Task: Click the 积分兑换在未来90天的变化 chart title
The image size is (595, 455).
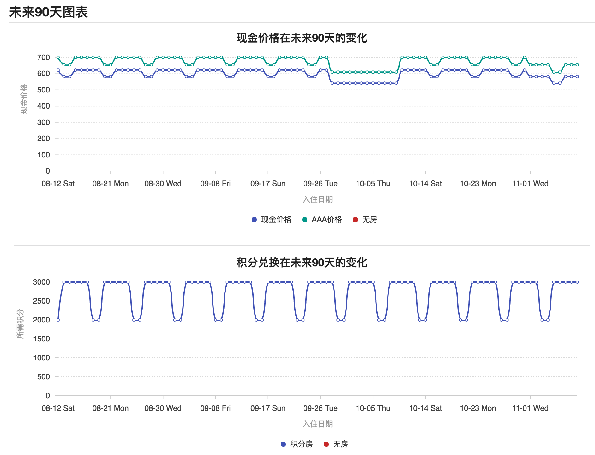Action: coord(302,263)
